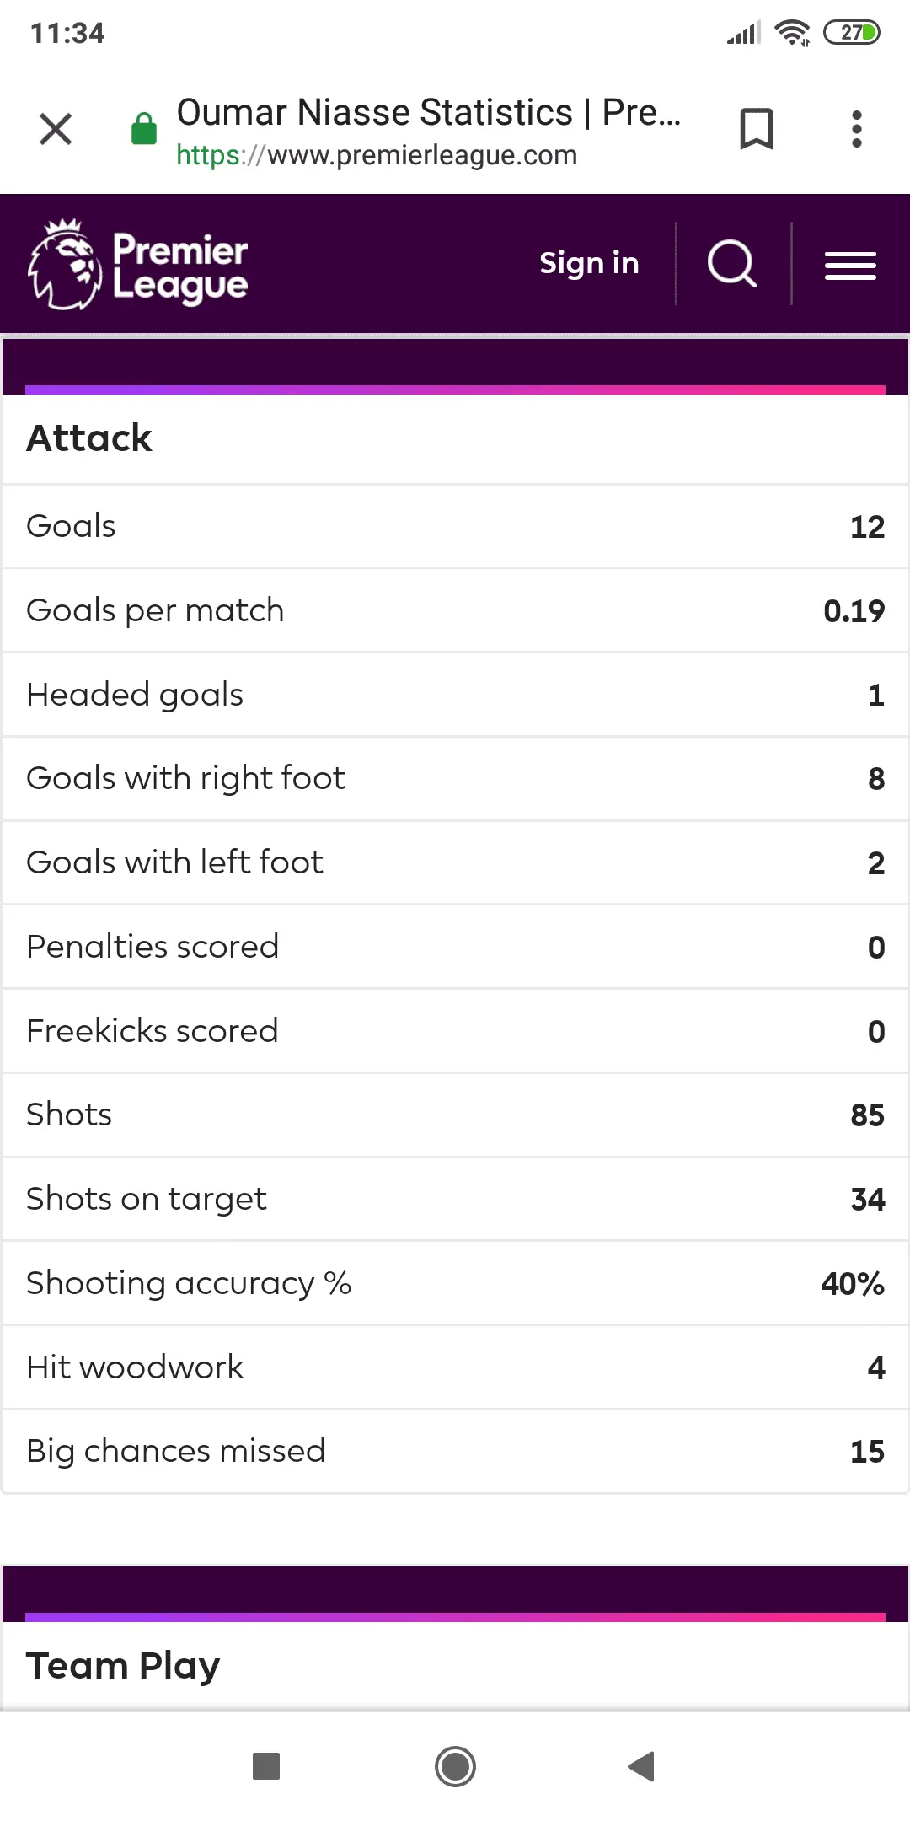Open the hamburger navigation menu
The image size is (910, 1821).
click(850, 266)
